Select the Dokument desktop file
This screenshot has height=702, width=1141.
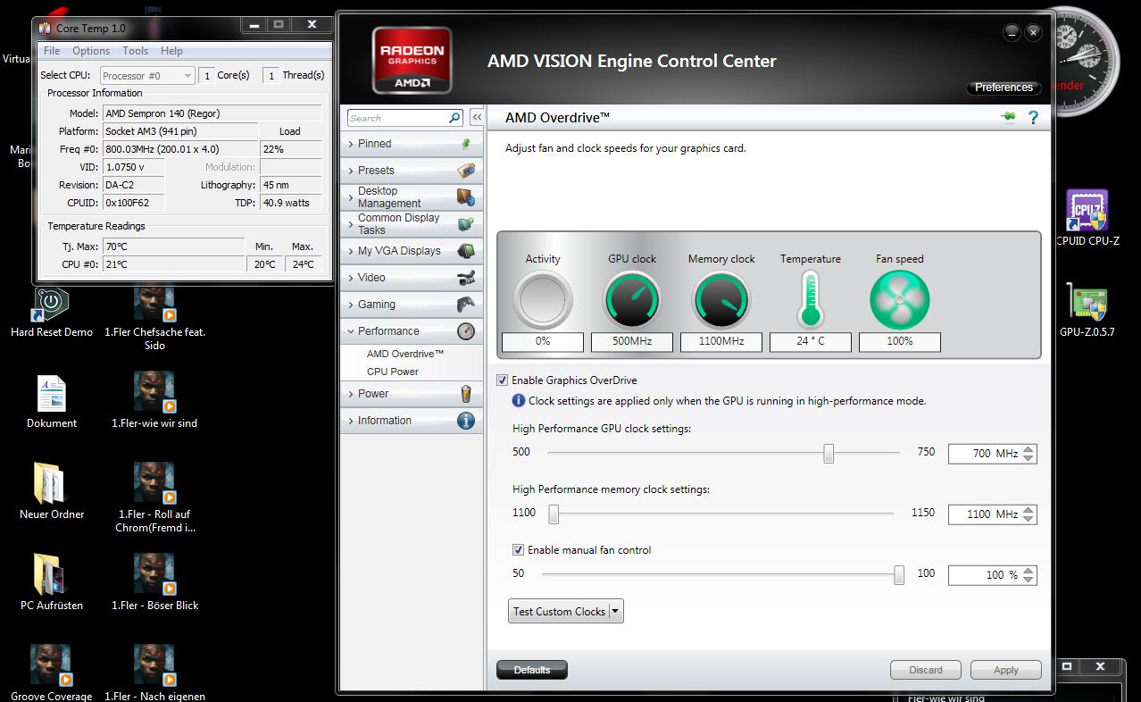pos(52,402)
